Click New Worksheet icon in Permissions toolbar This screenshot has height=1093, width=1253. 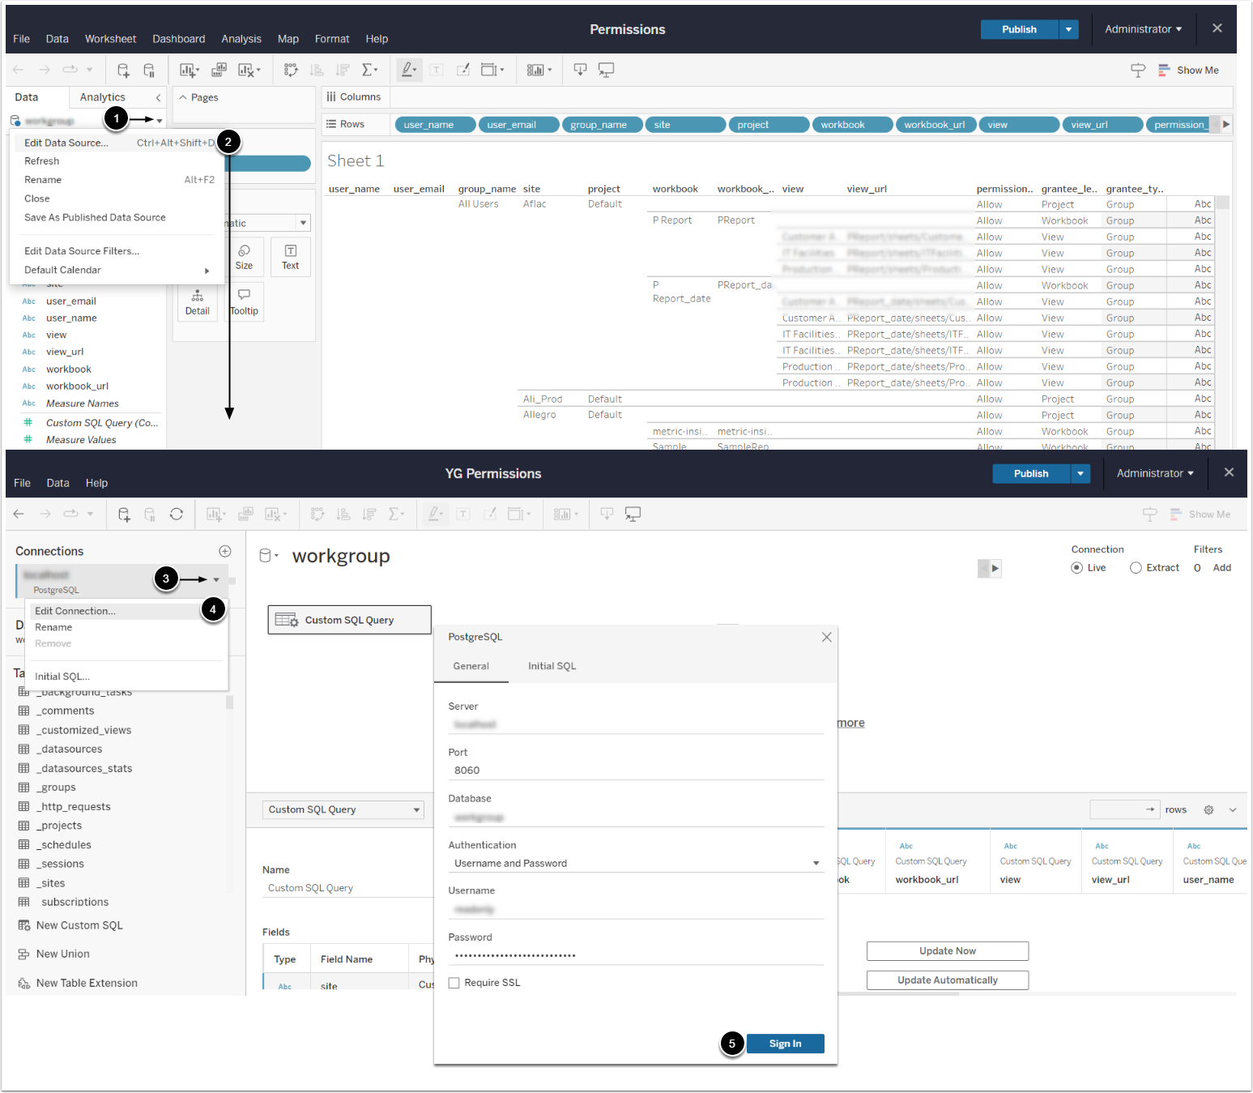pos(189,70)
